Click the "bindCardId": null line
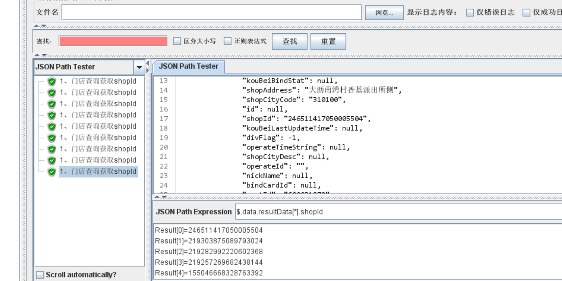Viewport: 562px width, 281px height. [281, 185]
